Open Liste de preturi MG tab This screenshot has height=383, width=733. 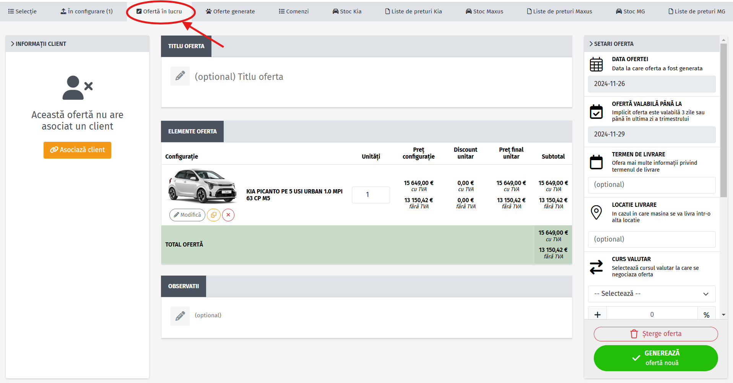[697, 11]
